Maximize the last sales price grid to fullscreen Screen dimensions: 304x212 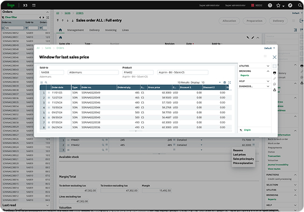(x=230, y=83)
